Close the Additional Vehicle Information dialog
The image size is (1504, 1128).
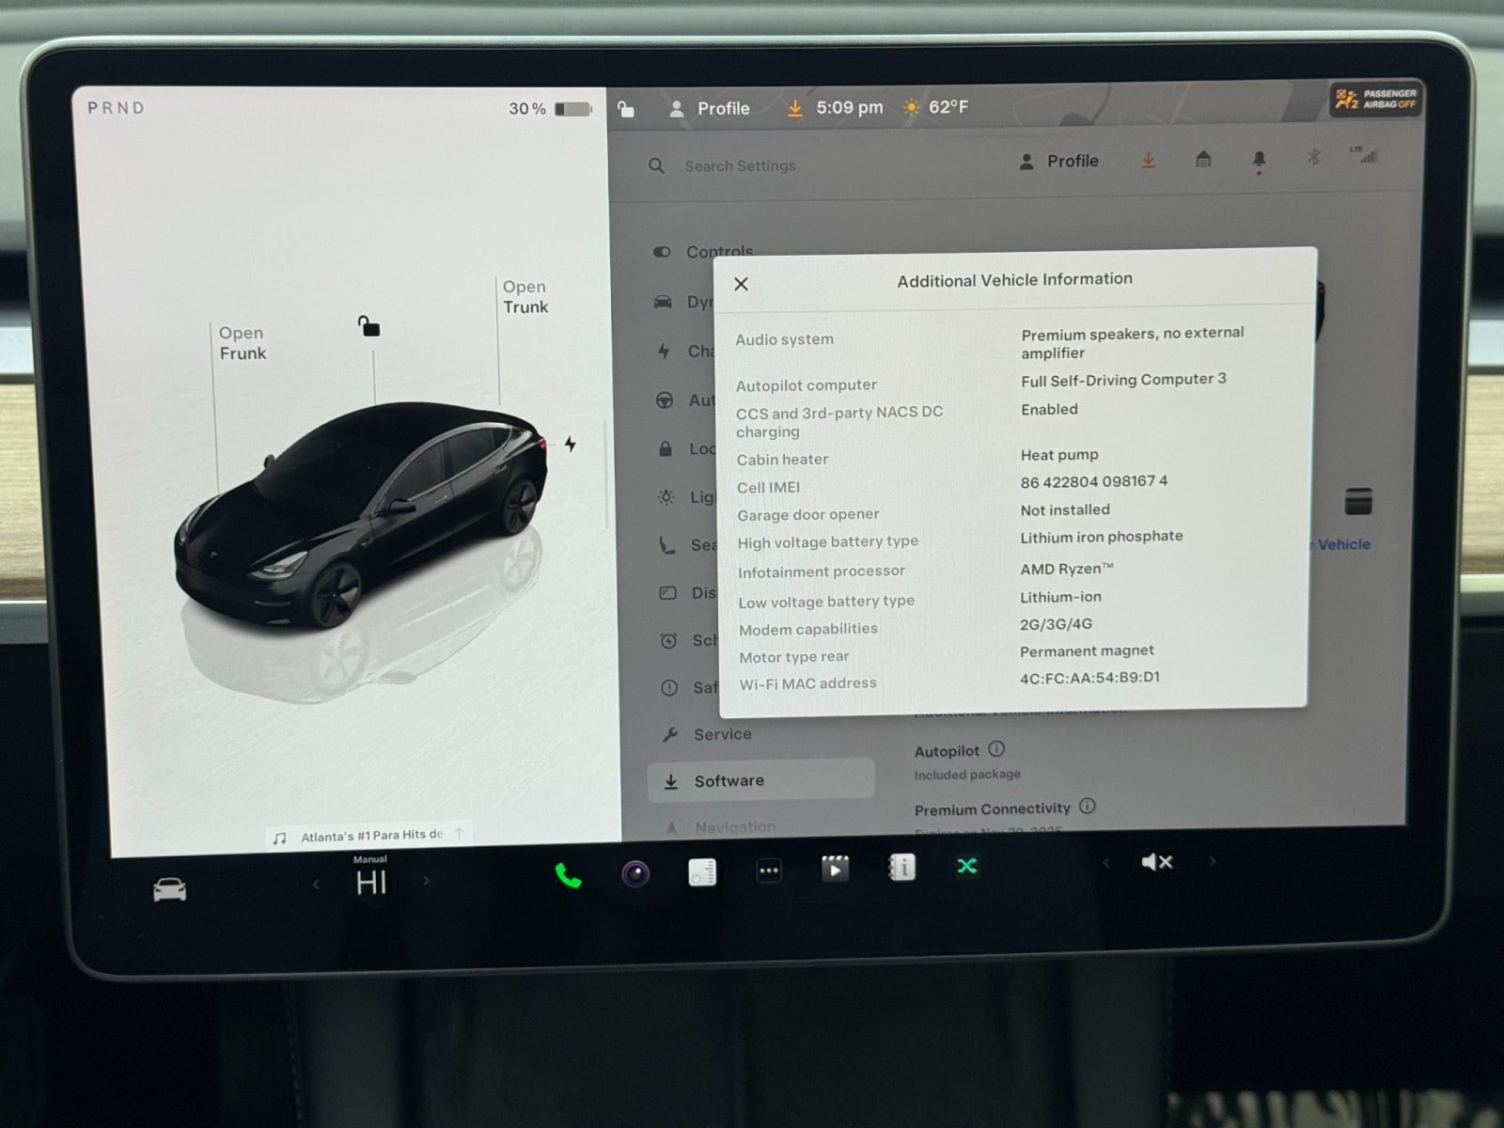[x=741, y=284]
